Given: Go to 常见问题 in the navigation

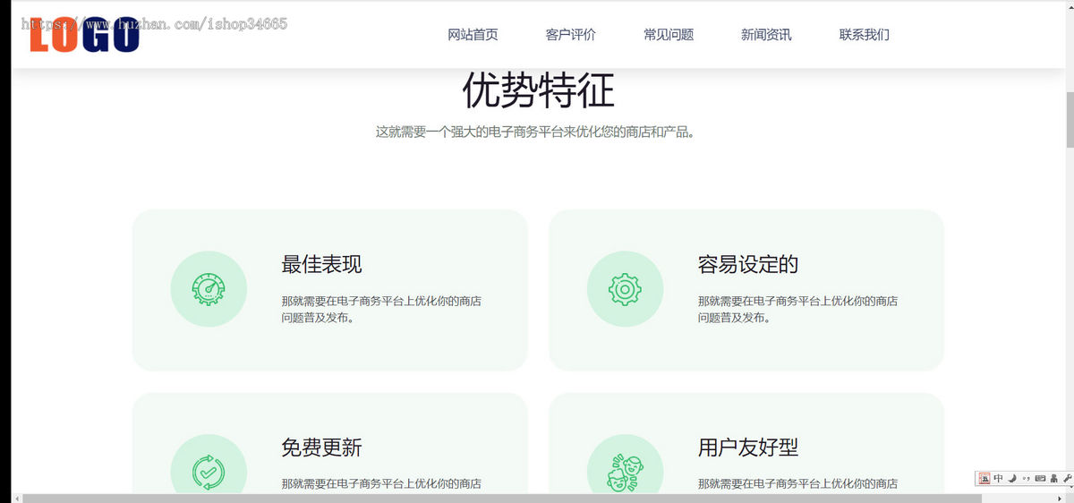Looking at the screenshot, I should point(669,35).
